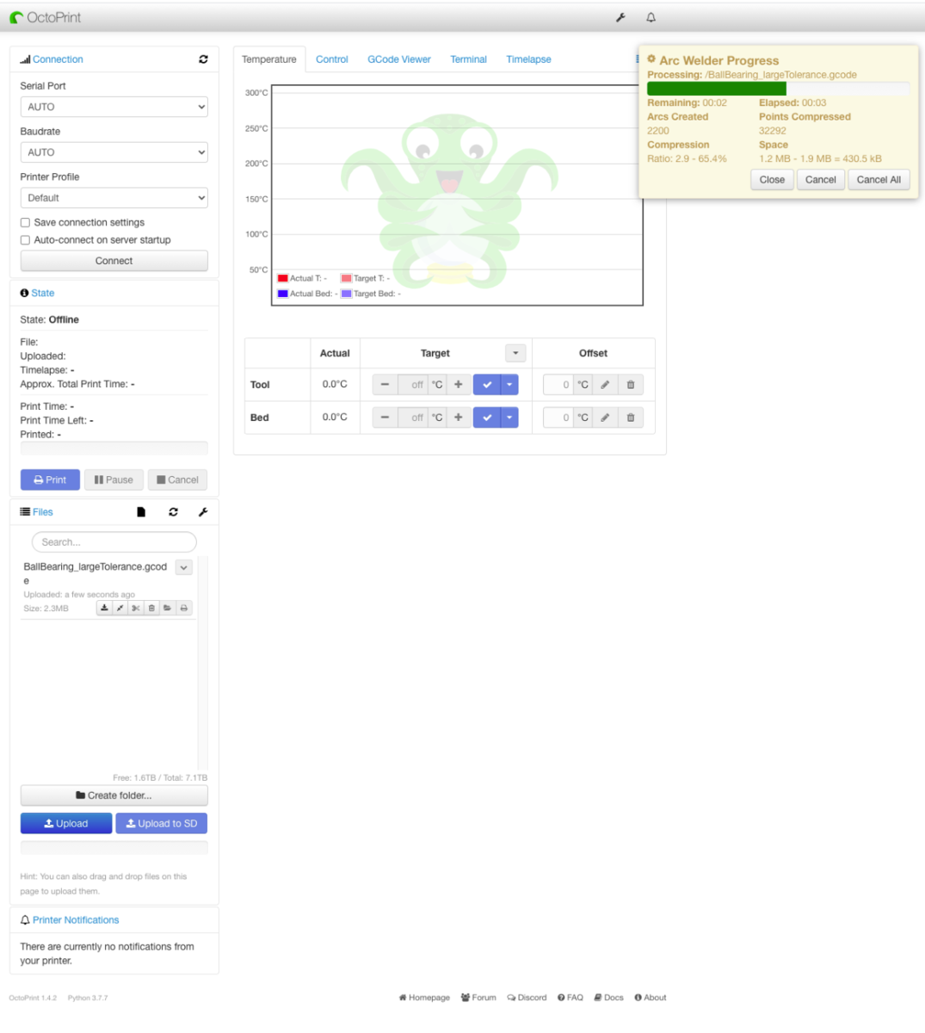Click Upload to SD button
925x1033 pixels.
(x=162, y=824)
